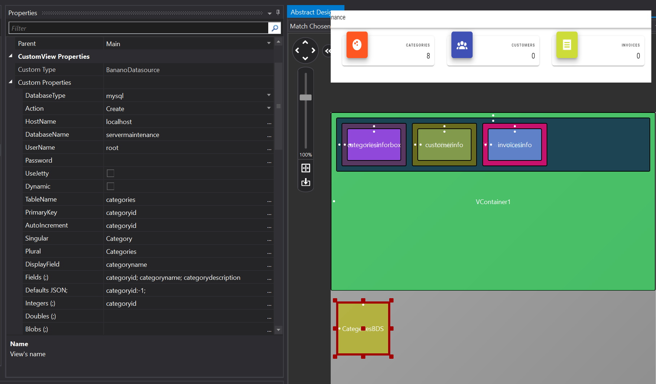Open the DatabaseType dropdown showing mysql
This screenshot has width=656, height=384.
pos(269,96)
